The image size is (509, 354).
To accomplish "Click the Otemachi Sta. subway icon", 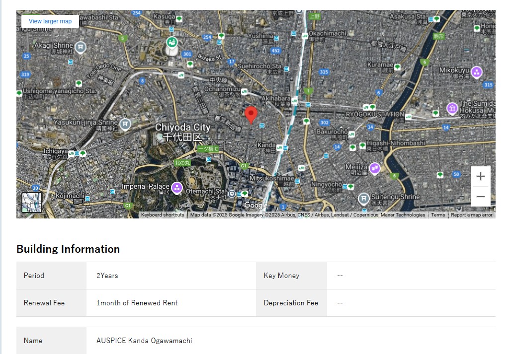I will [232, 194].
